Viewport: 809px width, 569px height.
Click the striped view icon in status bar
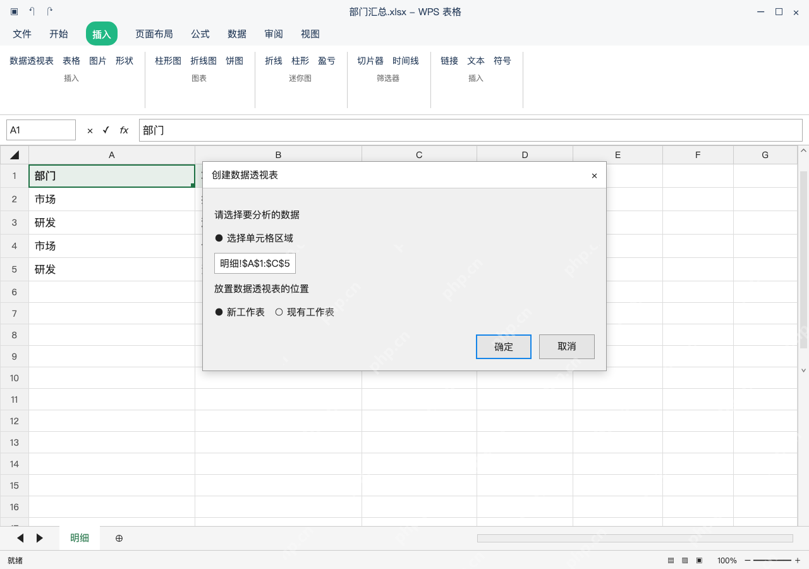pos(671,560)
